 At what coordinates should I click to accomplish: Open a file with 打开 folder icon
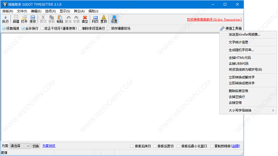24,19
